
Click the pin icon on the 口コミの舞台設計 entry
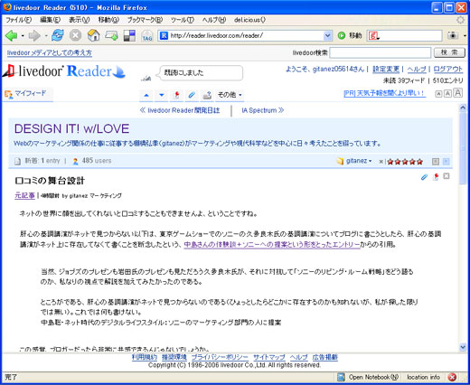[436, 177]
